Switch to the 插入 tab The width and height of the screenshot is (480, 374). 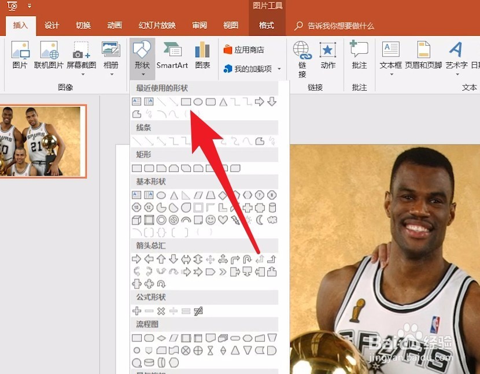(20, 25)
